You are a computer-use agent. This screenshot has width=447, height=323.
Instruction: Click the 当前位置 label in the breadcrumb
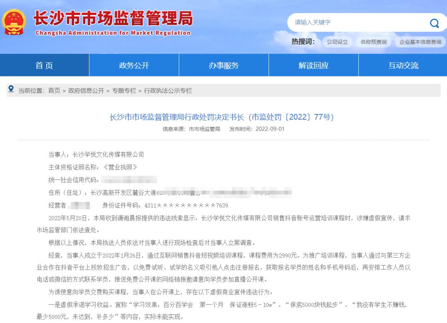(31, 91)
